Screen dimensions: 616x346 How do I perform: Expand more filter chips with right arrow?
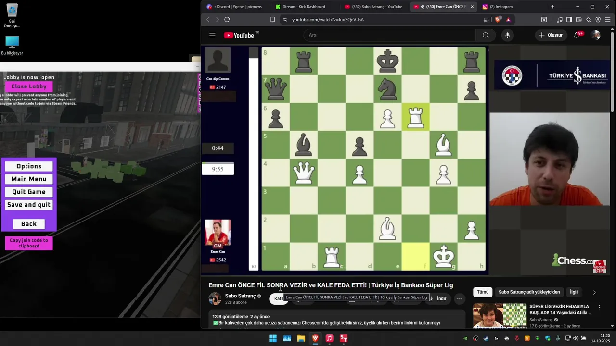pos(594,292)
